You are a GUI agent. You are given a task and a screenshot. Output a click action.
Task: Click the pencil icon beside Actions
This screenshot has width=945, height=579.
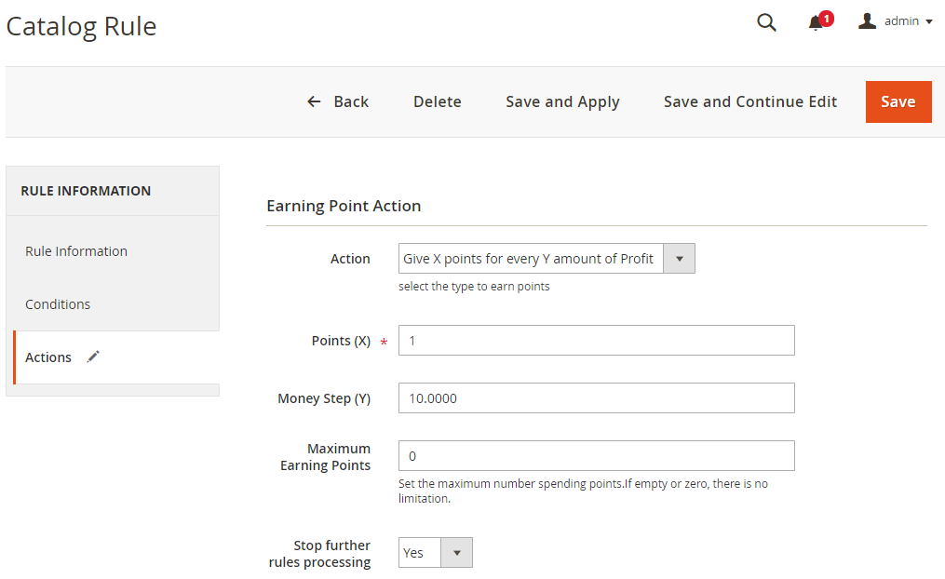click(x=93, y=357)
